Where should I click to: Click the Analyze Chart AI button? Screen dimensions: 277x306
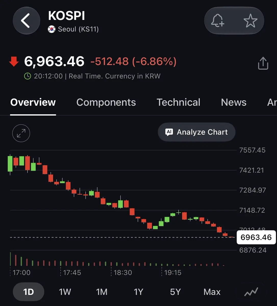coord(196,132)
